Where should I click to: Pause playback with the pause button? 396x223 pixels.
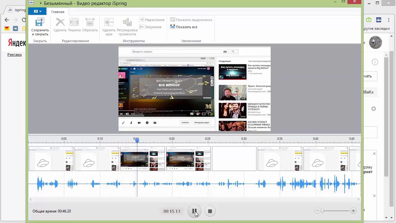(x=194, y=211)
